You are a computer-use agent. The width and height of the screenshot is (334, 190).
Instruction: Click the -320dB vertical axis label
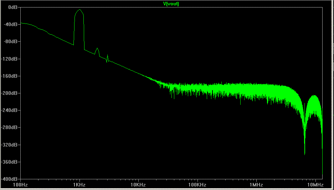pos(10,145)
